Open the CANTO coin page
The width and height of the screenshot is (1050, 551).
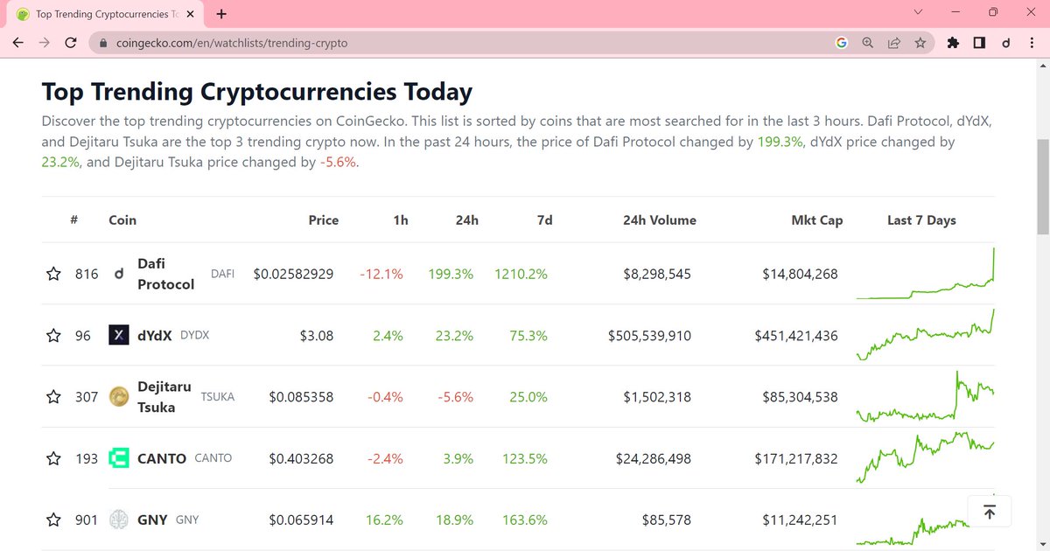pyautogui.click(x=162, y=458)
